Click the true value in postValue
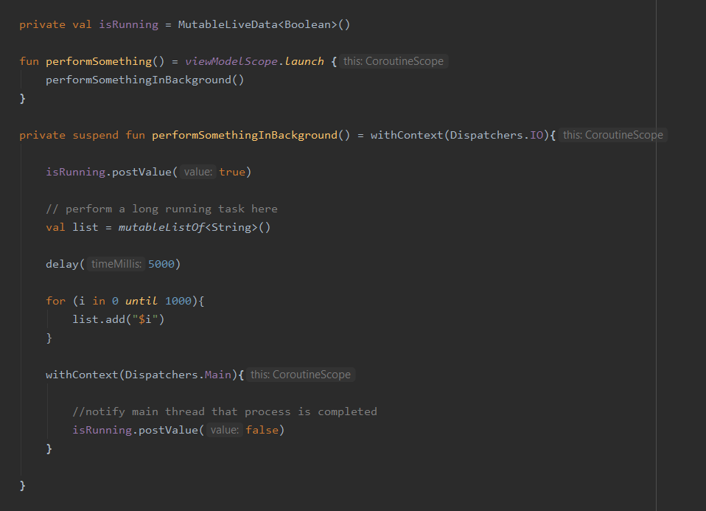This screenshot has height=511, width=706. point(232,172)
